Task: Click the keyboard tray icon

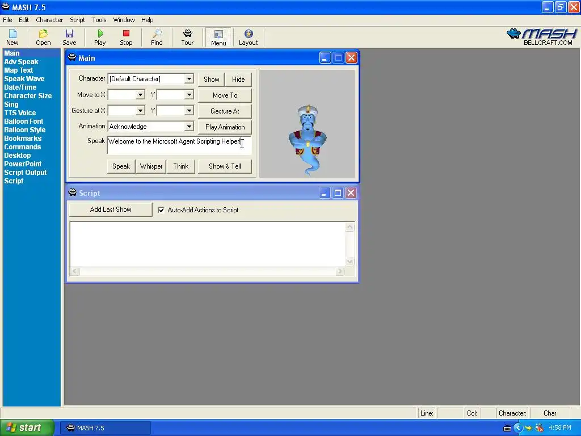Action: pos(507,428)
